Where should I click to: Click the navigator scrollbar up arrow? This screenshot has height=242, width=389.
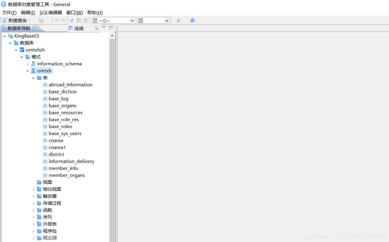tap(112, 35)
